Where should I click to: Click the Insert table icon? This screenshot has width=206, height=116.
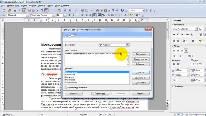[x=87, y=10]
